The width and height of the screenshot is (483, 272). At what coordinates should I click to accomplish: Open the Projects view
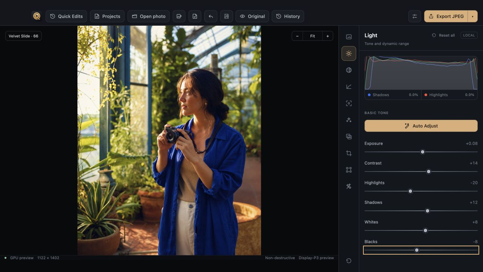pos(107,16)
